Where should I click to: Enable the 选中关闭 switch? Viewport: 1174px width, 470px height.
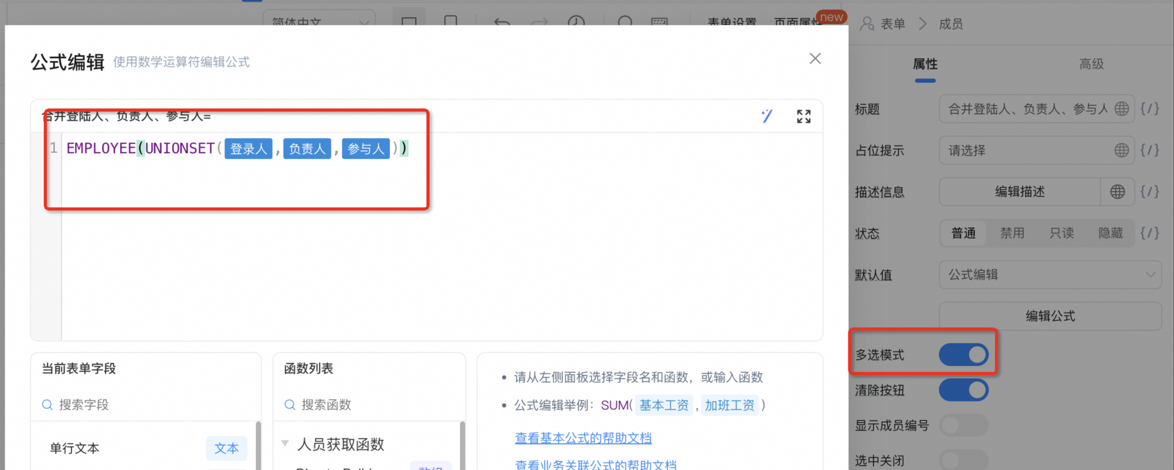tap(964, 460)
